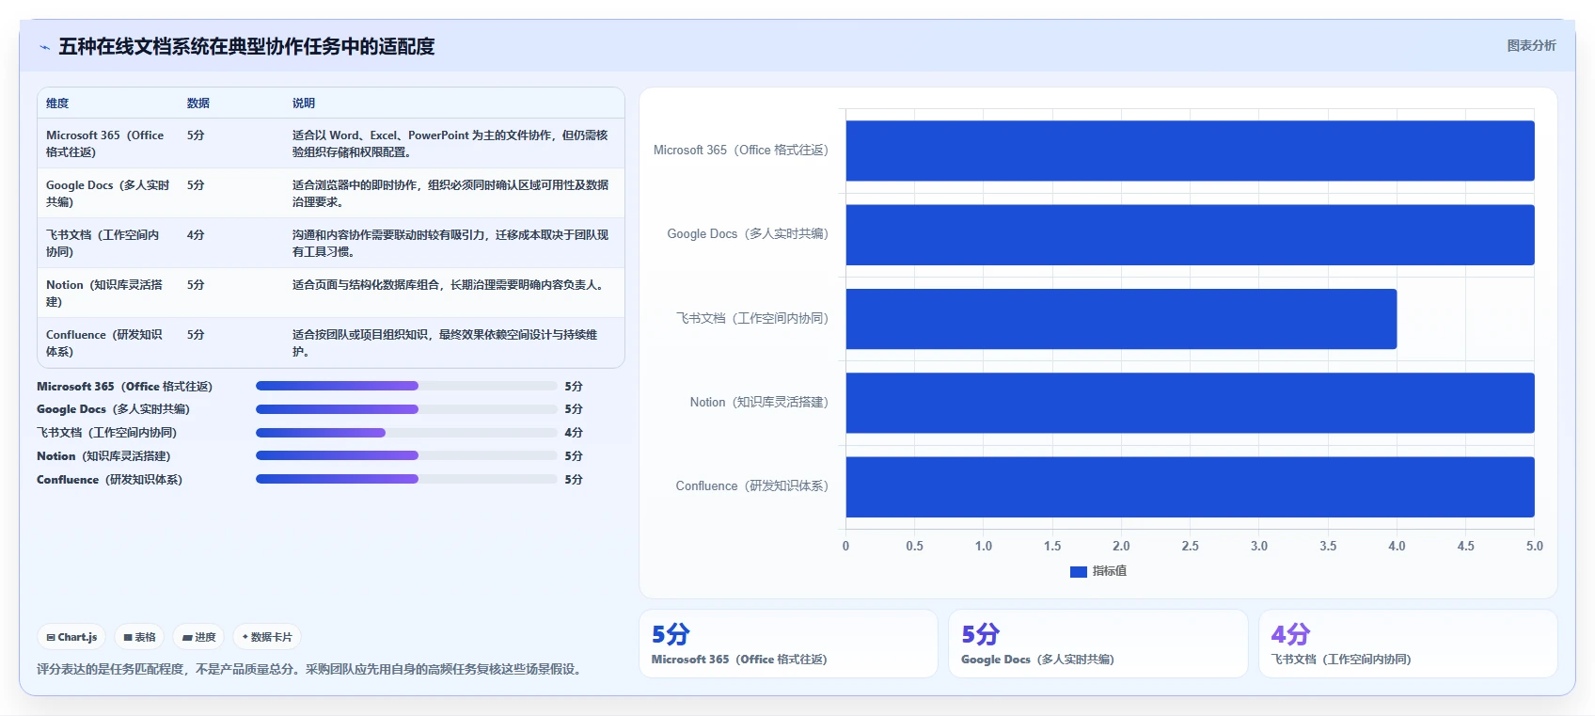Click the 维度 column header
The image size is (1595, 716).
[57, 103]
